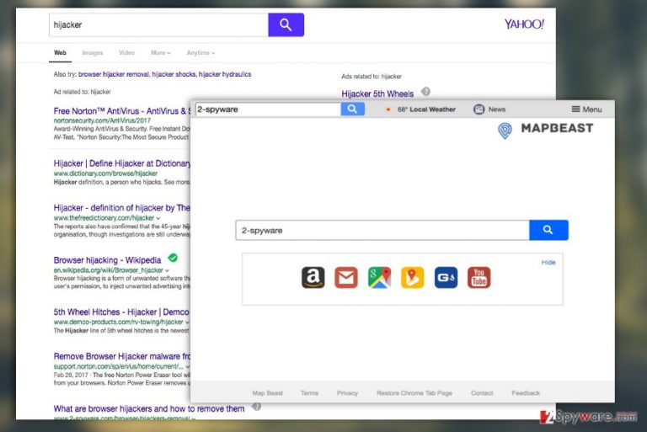Open the yellow maps directions shortcut icon
The image size is (647, 432).
[x=412, y=277]
